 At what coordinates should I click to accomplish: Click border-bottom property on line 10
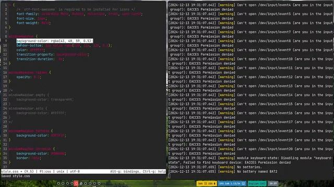click(x=30, y=45)
